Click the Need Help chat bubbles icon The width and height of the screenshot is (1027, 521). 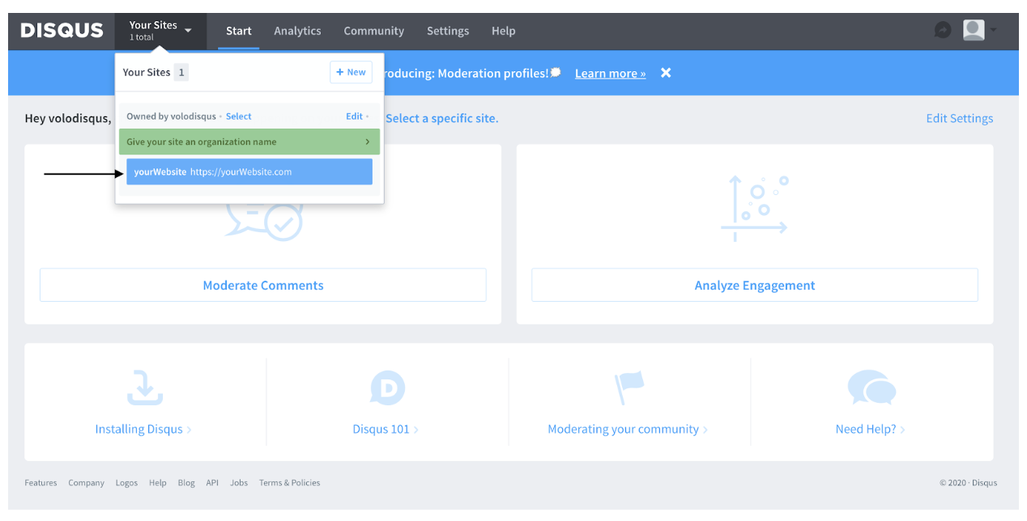(x=871, y=388)
